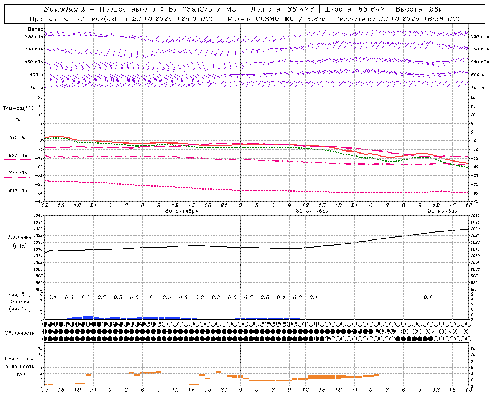Click the "Прогноз на 120 часа(ов)" forecast text
The width and height of the screenshot is (491, 393).
point(74,19)
